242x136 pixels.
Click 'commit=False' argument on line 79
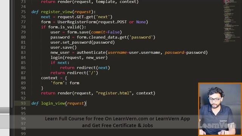point(105,32)
